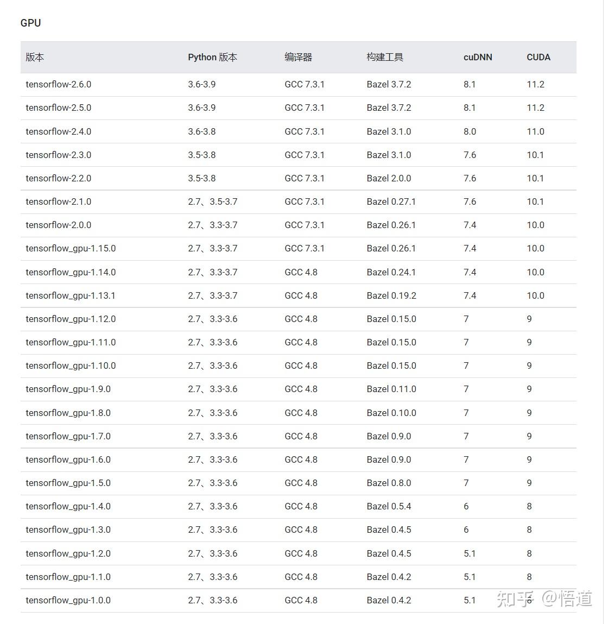Select the '版本' column header
The width and height of the screenshot is (608, 624).
coord(35,58)
